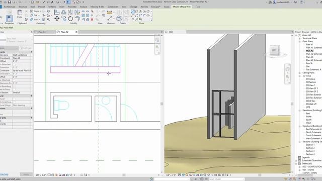Open 3D Section in Project Browser

[x=311, y=82]
